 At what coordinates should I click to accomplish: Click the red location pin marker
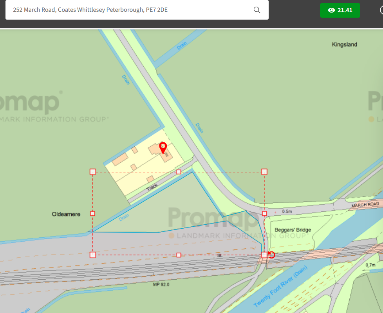pos(163,148)
